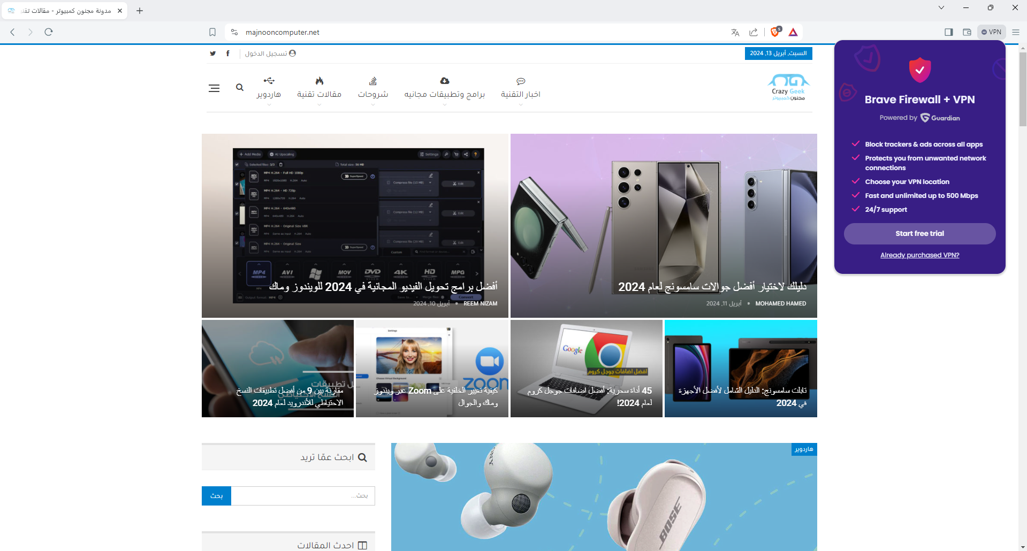Bookmark this page with the bookmark icon
The width and height of the screenshot is (1027, 551).
click(212, 32)
